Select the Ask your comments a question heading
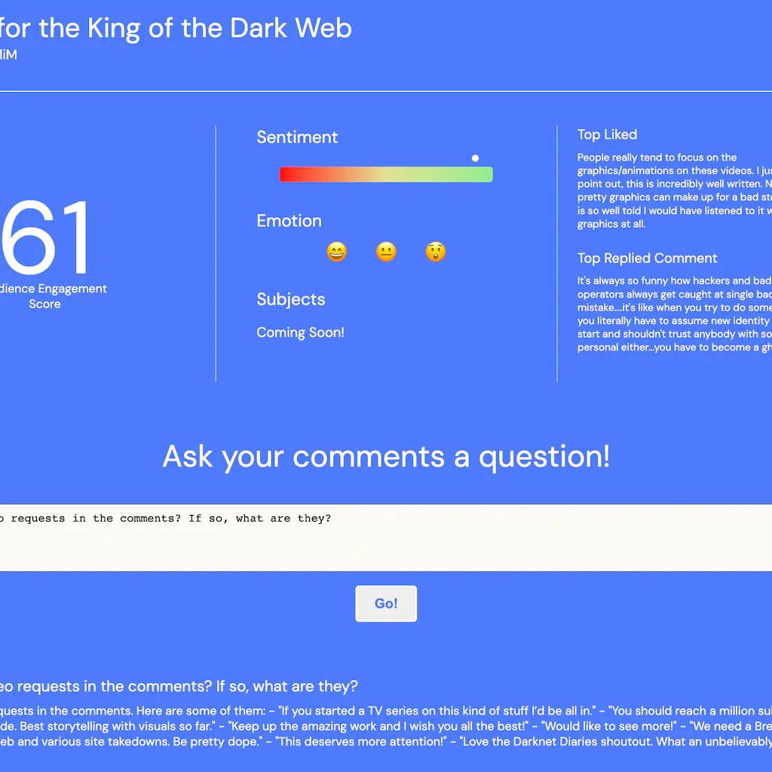Viewport: 772px width, 772px height. tap(386, 457)
